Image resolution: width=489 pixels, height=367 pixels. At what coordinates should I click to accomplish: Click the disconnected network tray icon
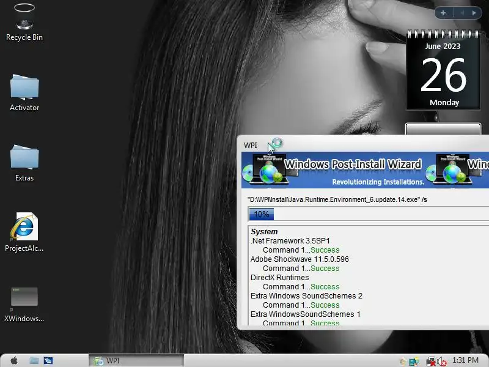pos(431,361)
